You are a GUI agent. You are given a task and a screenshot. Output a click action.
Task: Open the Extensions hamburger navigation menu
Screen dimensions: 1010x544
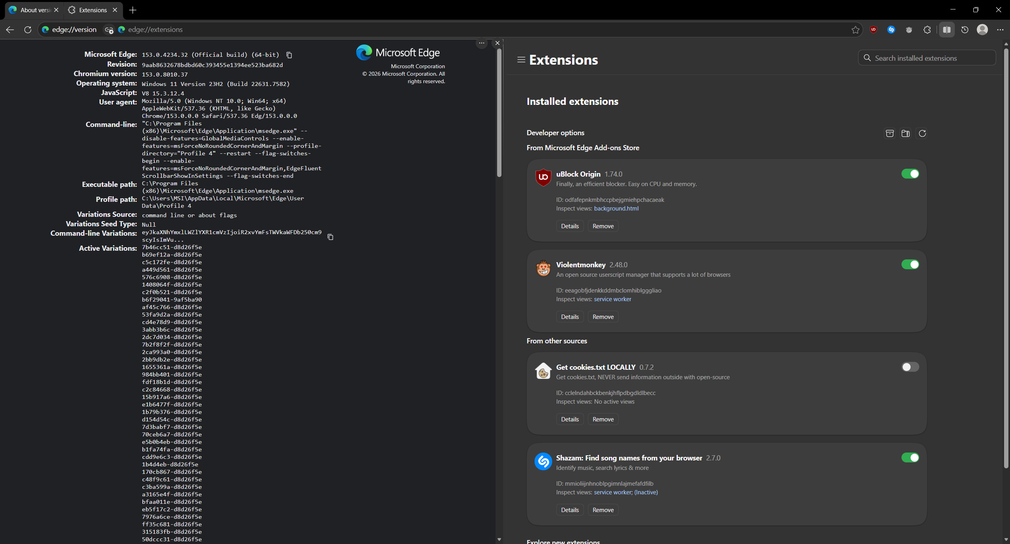521,60
